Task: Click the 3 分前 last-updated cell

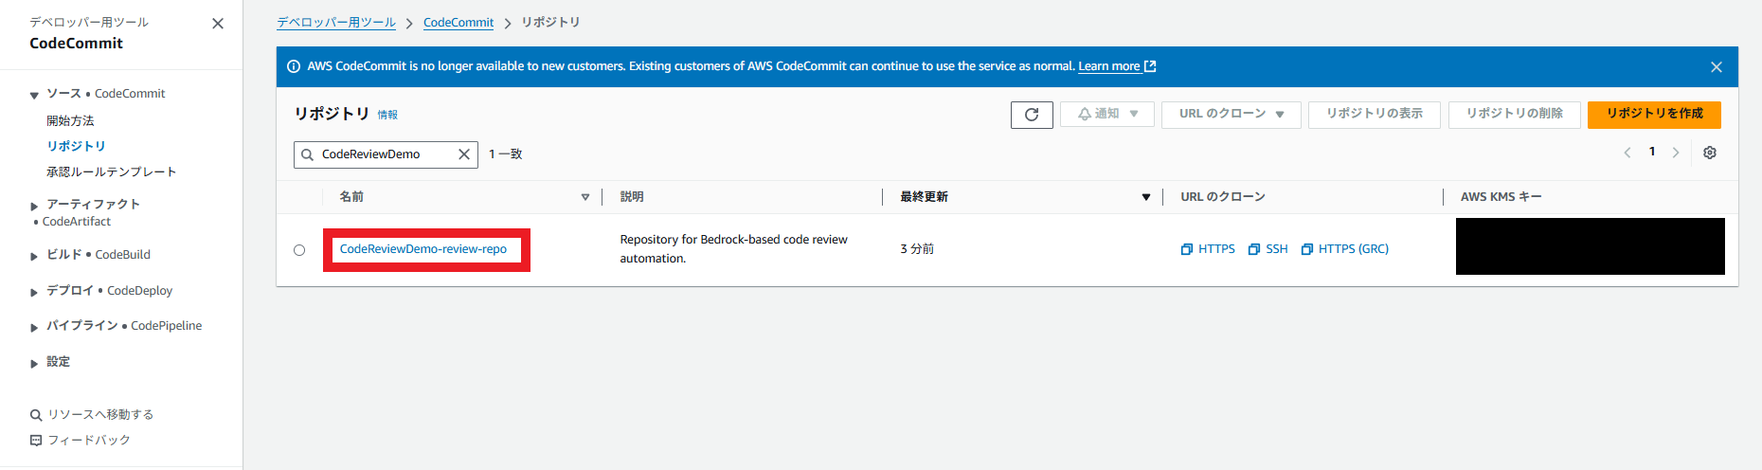Action: click(917, 248)
